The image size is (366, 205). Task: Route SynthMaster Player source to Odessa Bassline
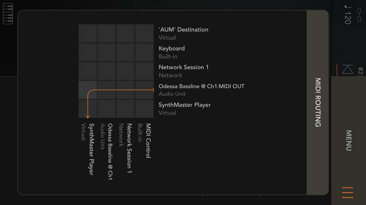[107, 109]
